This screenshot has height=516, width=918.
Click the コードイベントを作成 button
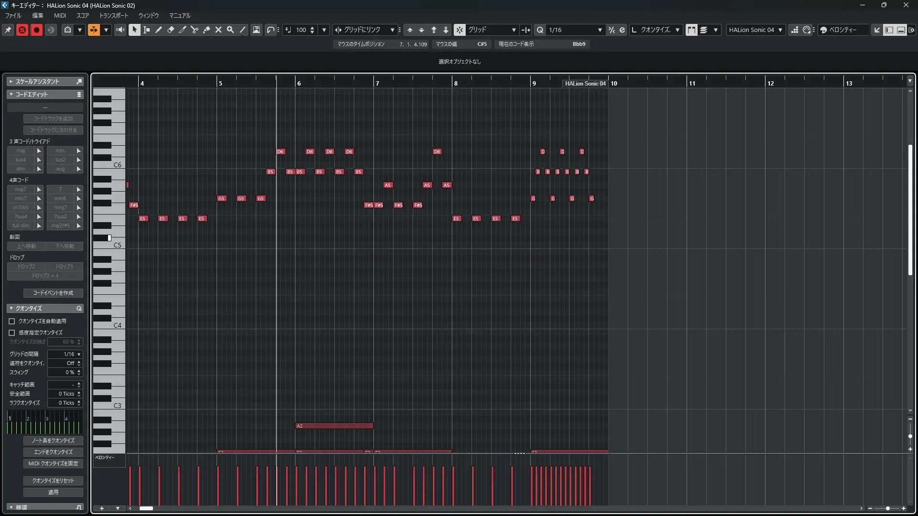click(x=53, y=293)
